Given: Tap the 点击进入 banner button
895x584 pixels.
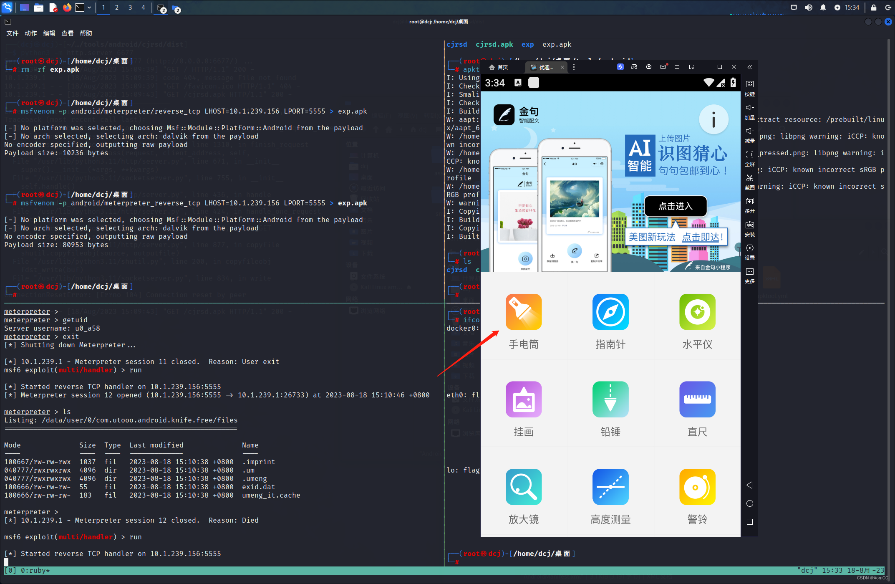Looking at the screenshot, I should [x=675, y=206].
